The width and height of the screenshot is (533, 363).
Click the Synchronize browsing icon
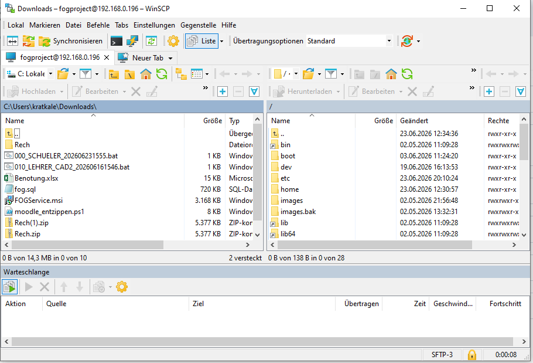[29, 41]
